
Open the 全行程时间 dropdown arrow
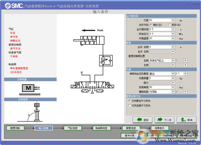pos(173,29)
